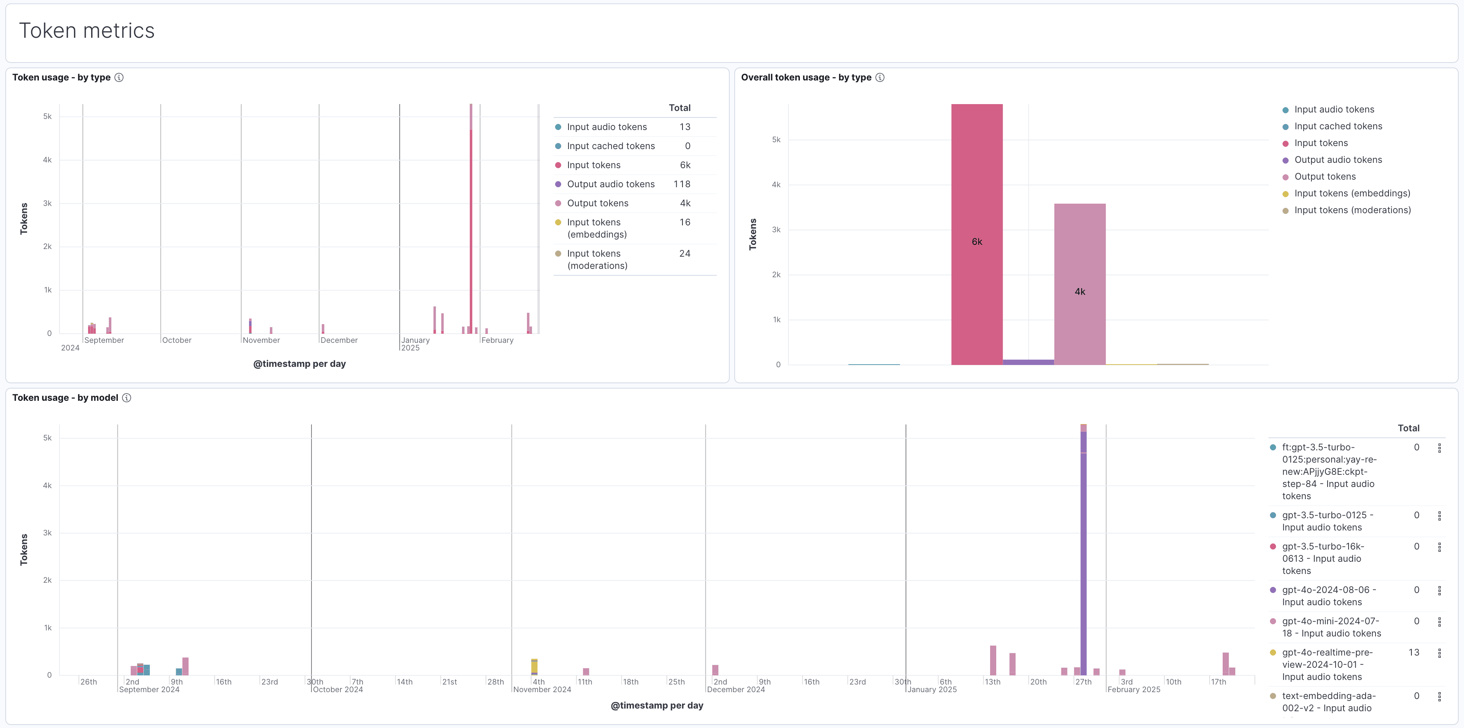Open the info tooltip for "Overall token usage - by type"
Screen dimensions: 1464x728
879,77
